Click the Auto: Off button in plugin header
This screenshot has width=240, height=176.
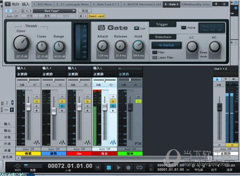pos(12,16)
